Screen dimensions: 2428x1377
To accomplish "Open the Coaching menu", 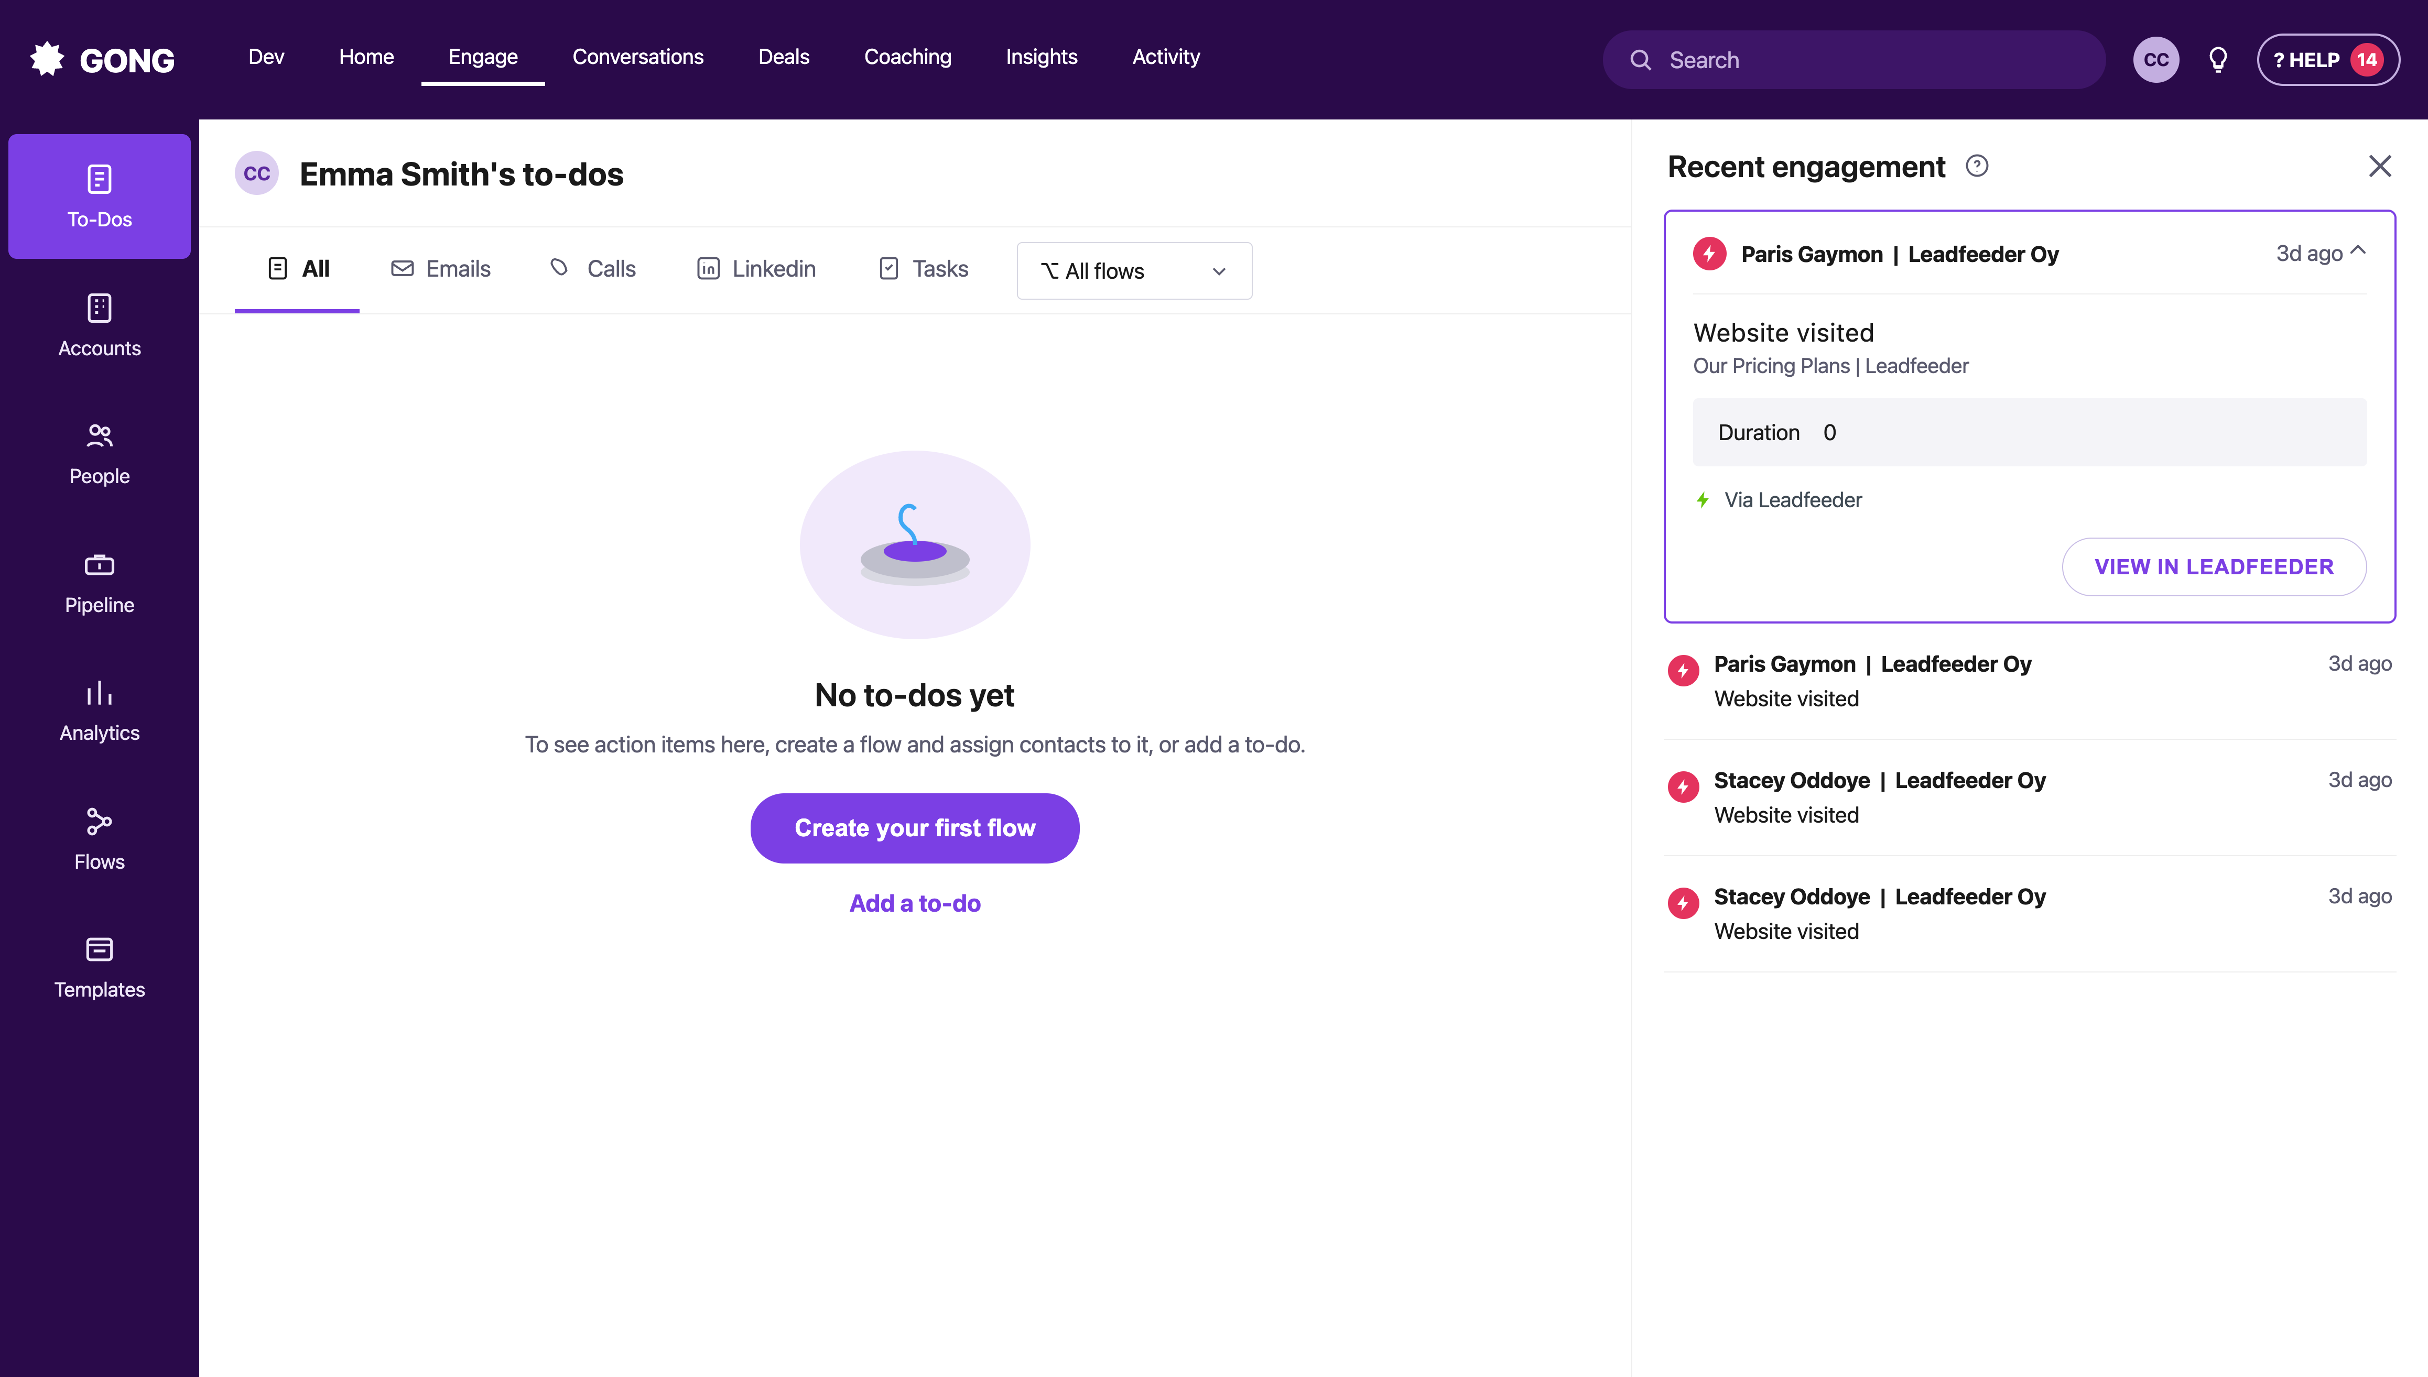I will (x=907, y=57).
